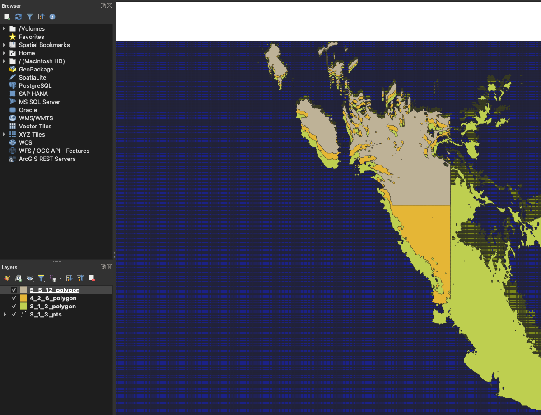Screen dimensions: 541x415
Task: Expand all layers in the Layers panel
Action: (69, 278)
